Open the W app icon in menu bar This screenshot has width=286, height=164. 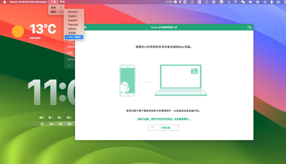pyautogui.click(x=199, y=2)
